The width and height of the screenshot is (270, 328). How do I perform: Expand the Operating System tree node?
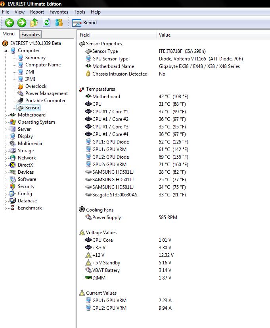coord(6,122)
